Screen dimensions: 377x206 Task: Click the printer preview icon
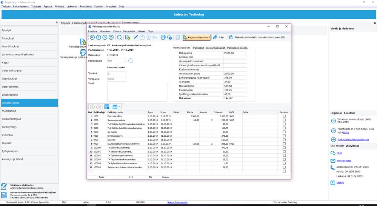click(169, 37)
